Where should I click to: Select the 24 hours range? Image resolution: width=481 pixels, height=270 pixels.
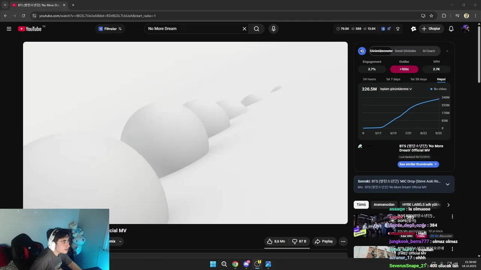[369, 79]
